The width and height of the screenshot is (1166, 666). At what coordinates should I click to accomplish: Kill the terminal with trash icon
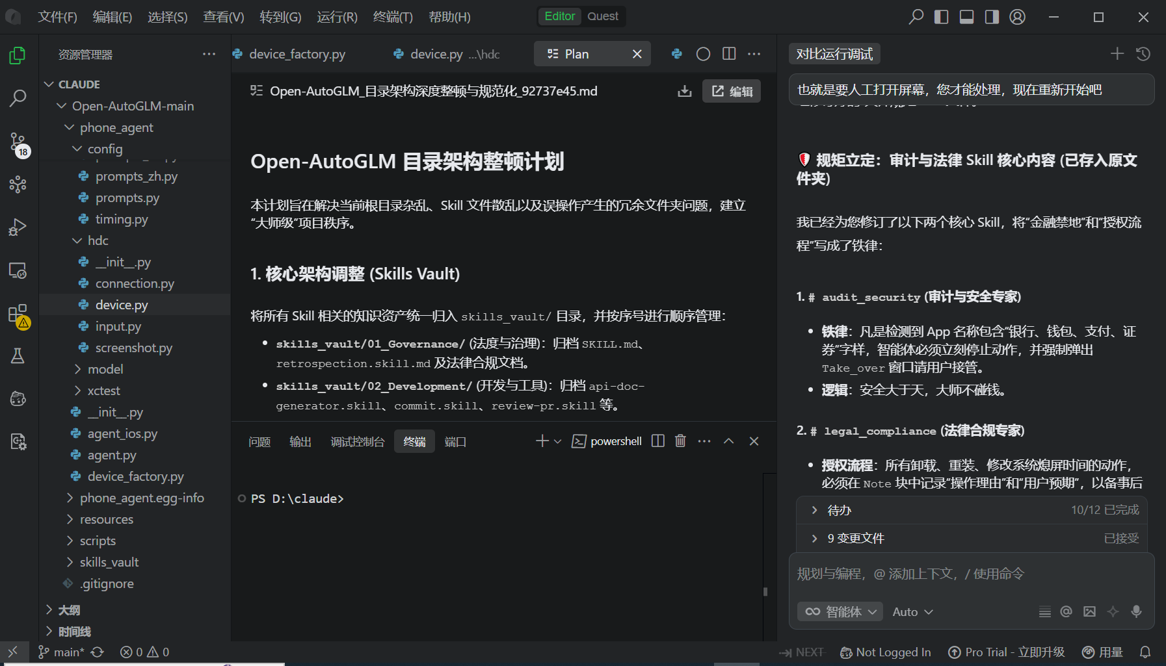pyautogui.click(x=680, y=441)
